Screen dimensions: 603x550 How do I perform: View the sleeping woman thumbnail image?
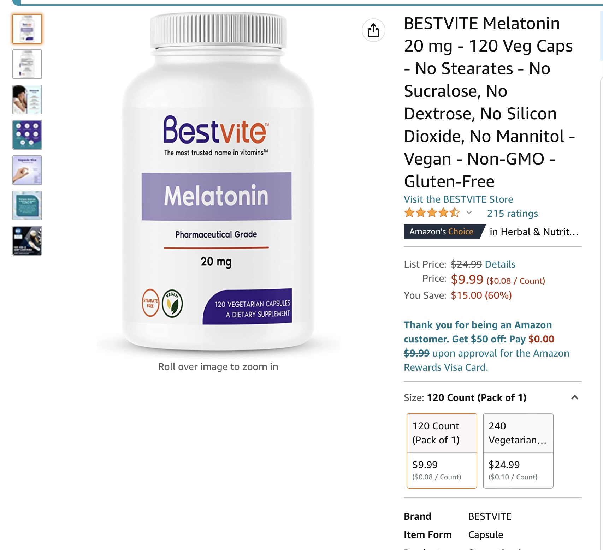coord(27,100)
